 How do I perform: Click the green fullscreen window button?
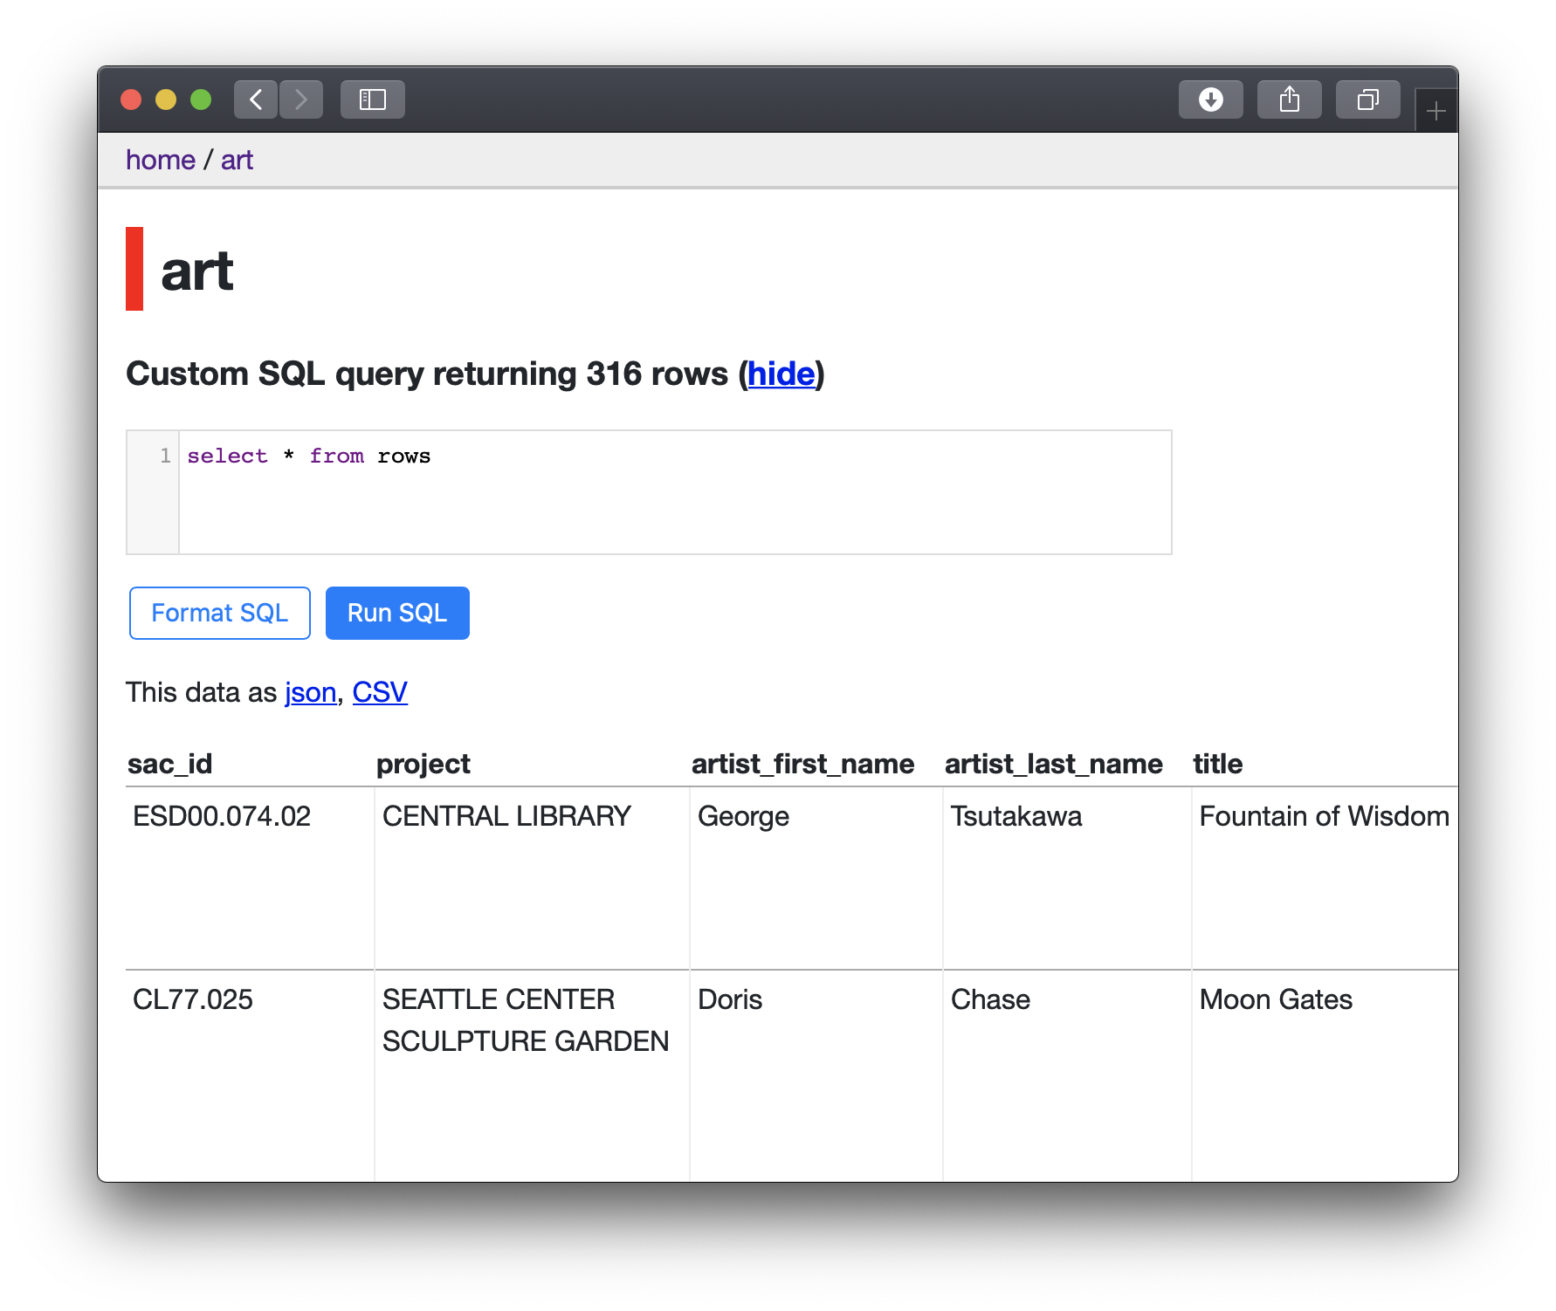point(201,100)
